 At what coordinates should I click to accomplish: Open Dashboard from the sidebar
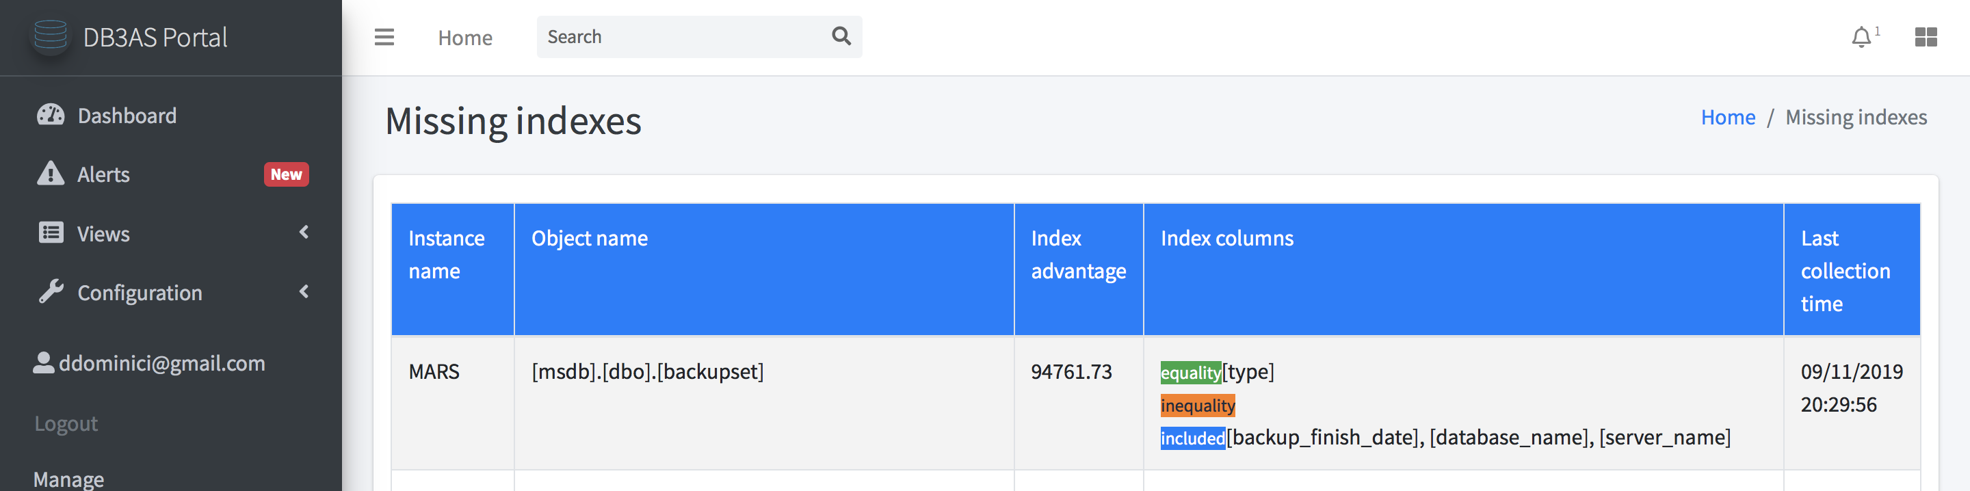(127, 116)
